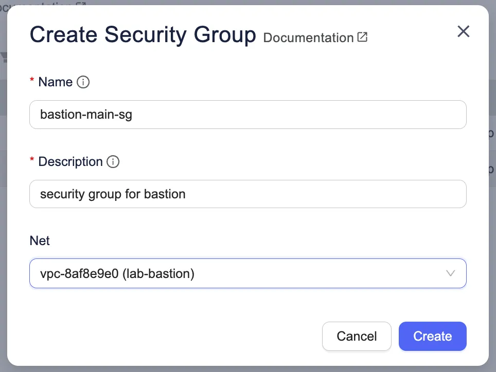Open the Net VPC dropdown
496x372 pixels.
(247, 273)
